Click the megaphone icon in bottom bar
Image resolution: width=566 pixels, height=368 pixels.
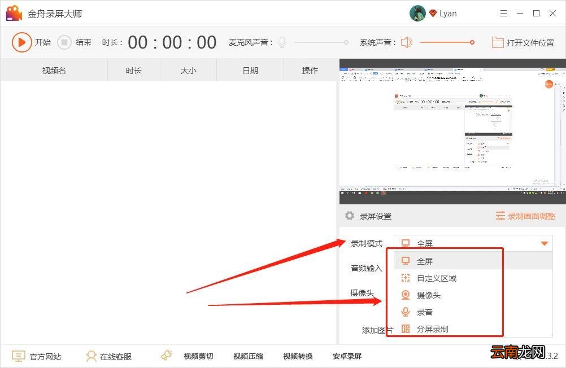167,356
